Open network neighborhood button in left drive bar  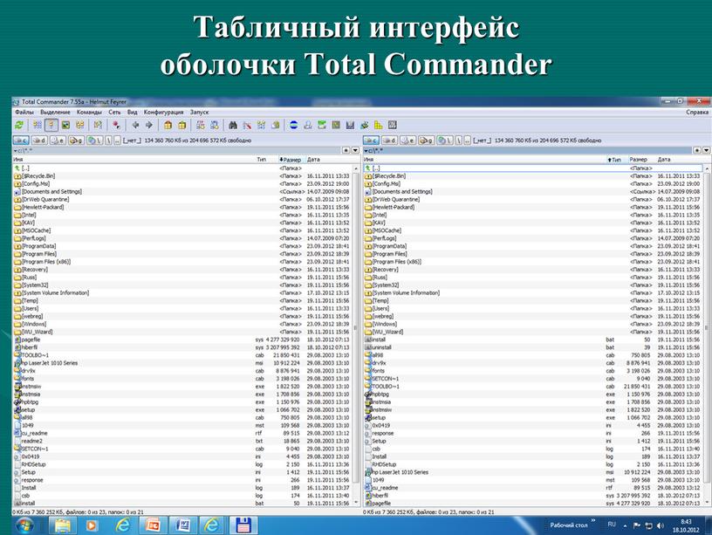coord(94,141)
